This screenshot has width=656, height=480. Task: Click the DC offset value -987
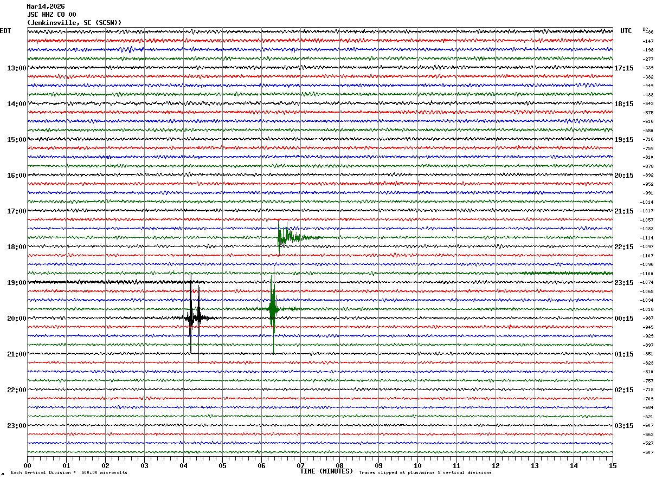(x=648, y=319)
